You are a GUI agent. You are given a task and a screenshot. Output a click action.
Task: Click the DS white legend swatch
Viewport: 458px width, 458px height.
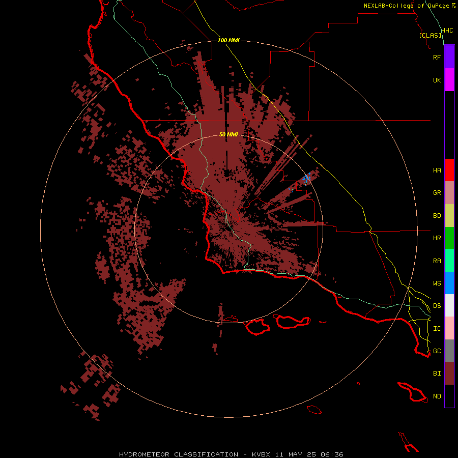pyautogui.click(x=449, y=305)
